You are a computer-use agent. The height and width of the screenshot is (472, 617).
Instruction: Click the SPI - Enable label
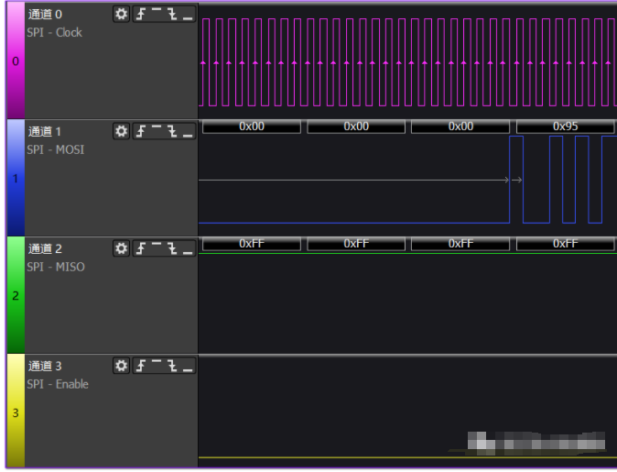pos(58,384)
